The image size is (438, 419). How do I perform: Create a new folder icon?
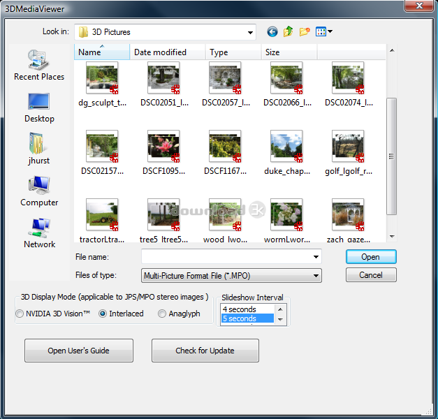point(305,31)
